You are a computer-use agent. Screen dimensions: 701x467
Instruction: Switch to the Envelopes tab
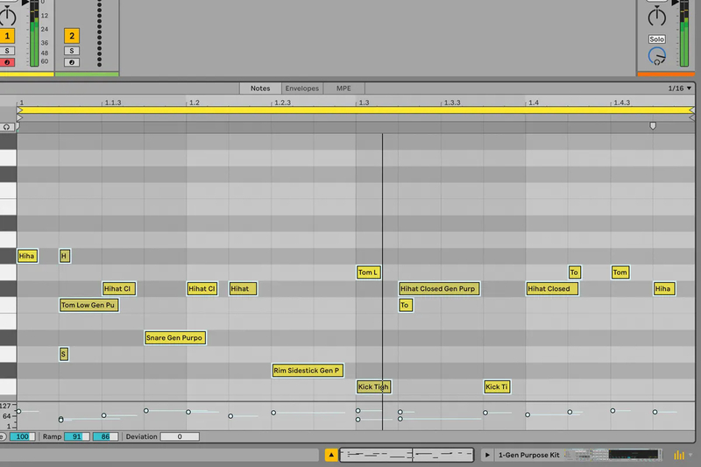tap(302, 88)
